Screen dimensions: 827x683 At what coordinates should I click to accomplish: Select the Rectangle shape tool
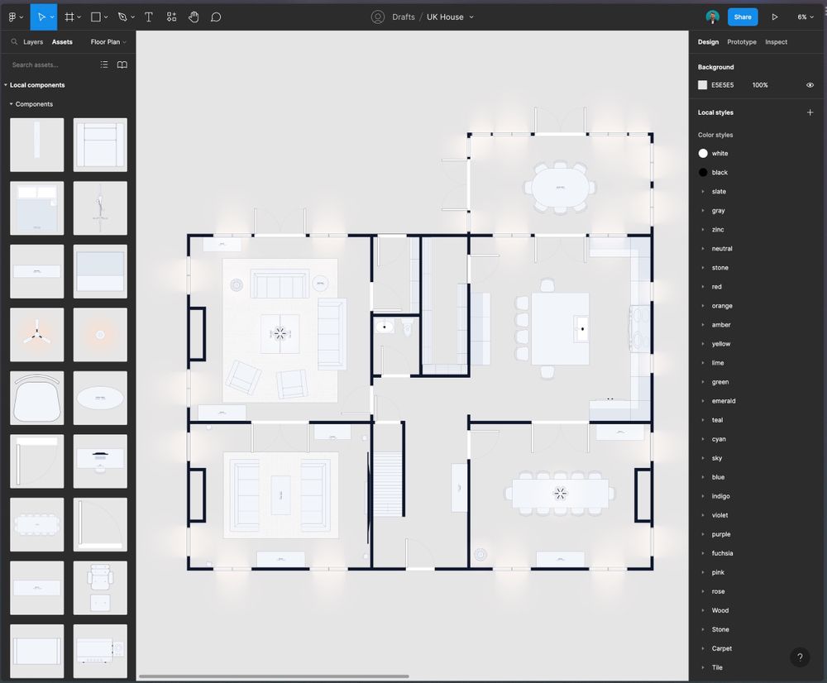point(95,17)
